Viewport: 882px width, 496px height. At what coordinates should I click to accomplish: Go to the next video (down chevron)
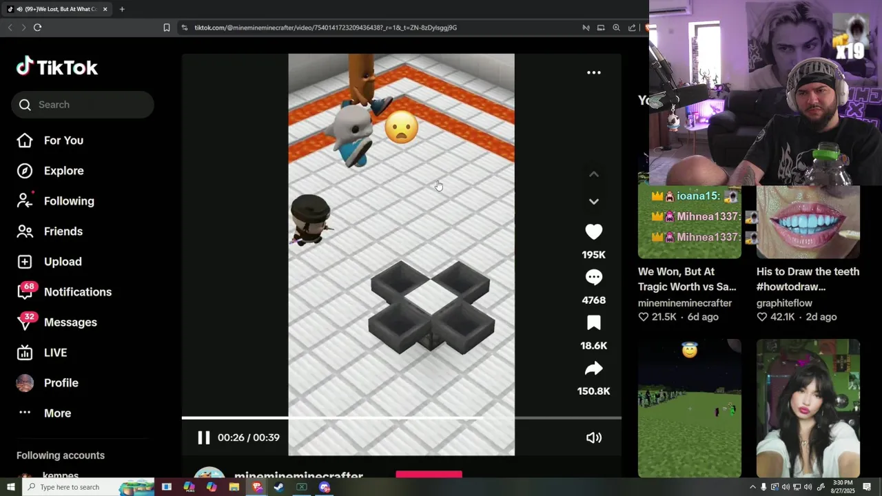(593, 202)
